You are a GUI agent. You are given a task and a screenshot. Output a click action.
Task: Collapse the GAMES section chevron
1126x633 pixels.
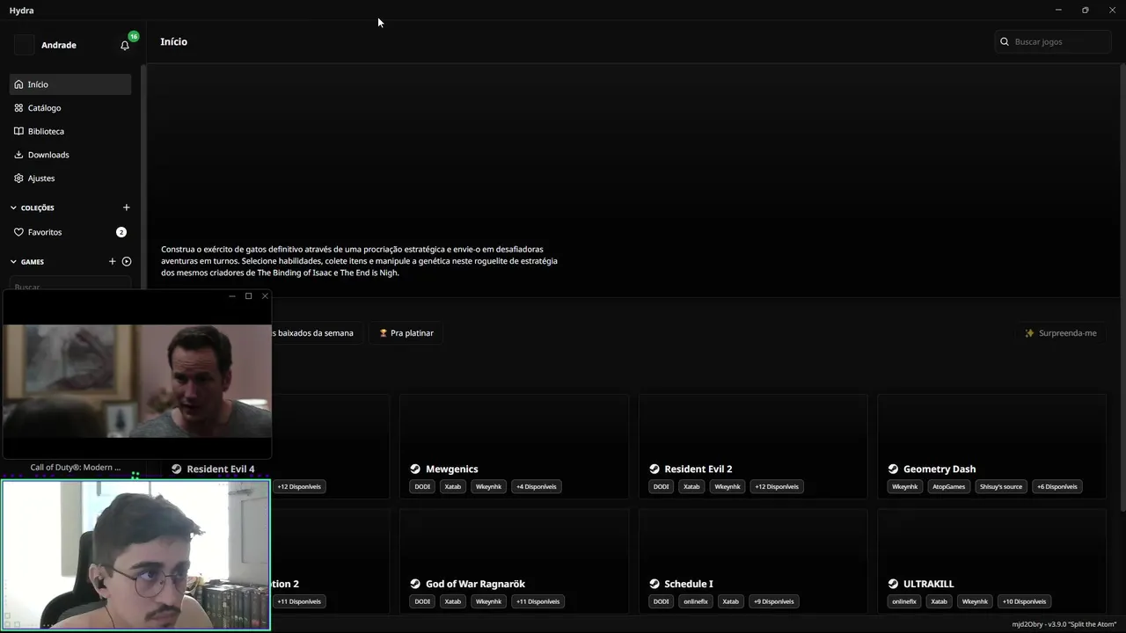click(13, 262)
